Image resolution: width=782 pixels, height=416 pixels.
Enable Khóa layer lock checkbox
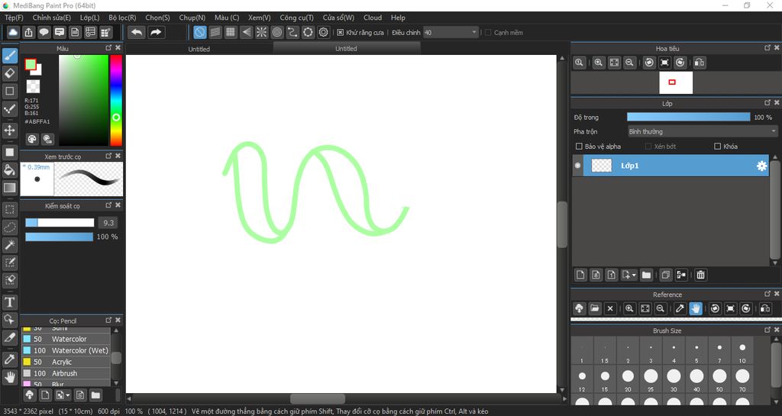[718, 147]
